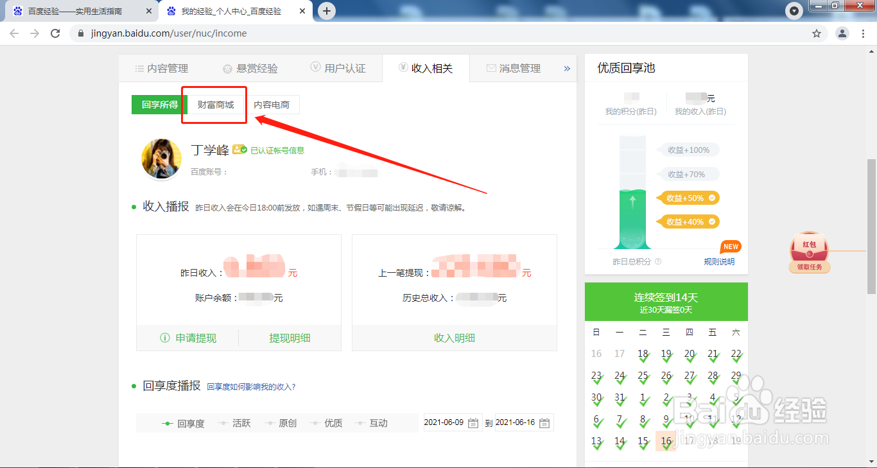Screen dimensions: 877x468
Task: Go forward with the browser forward arrow
Action: tap(35, 33)
